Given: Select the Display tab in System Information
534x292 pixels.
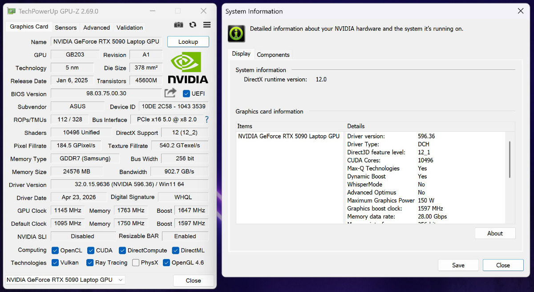Looking at the screenshot, I should pos(241,53).
